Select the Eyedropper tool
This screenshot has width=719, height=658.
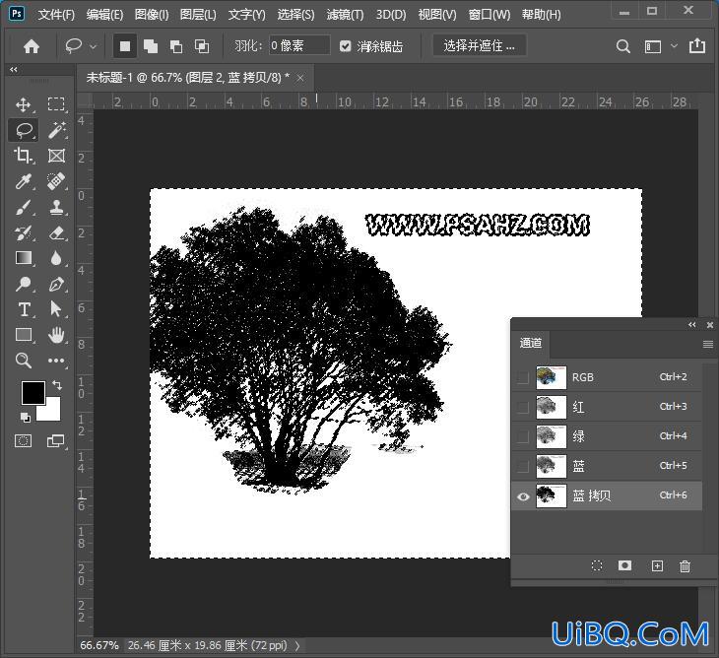(x=23, y=181)
